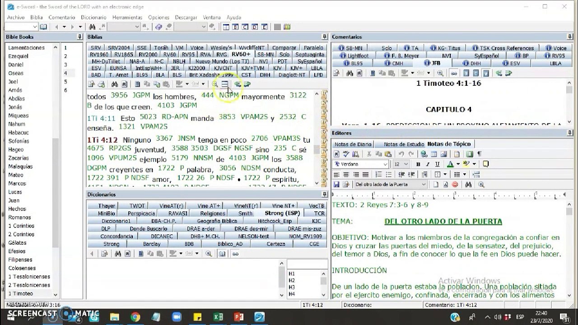Screen dimensions: 578x325
Task: Select the book Ezequiel in Bible Books
Action: (18, 56)
